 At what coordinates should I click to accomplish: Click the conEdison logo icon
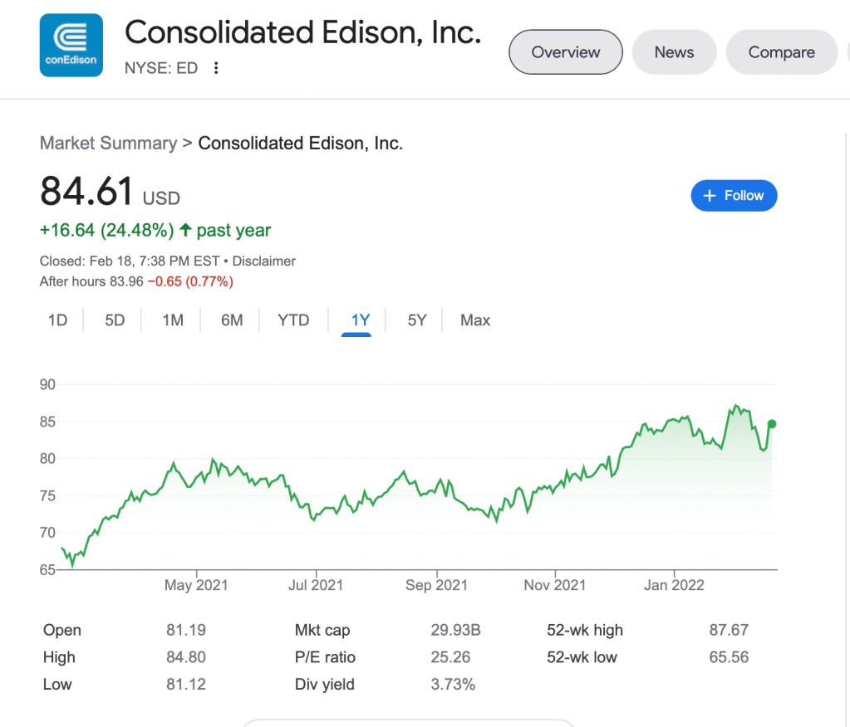coord(71,46)
